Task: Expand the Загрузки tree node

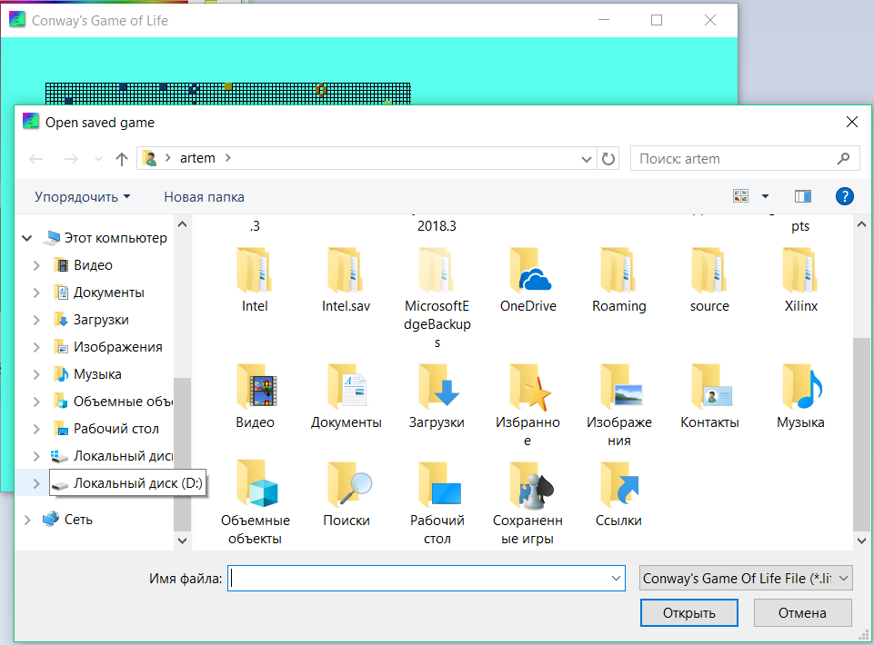Action: pyautogui.click(x=36, y=321)
